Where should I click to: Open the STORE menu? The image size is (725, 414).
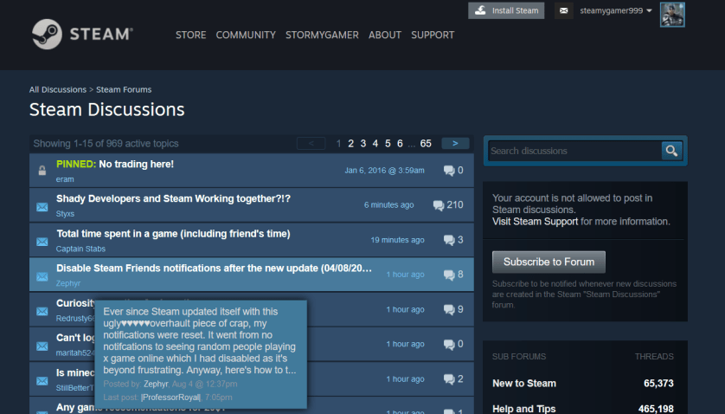point(190,36)
